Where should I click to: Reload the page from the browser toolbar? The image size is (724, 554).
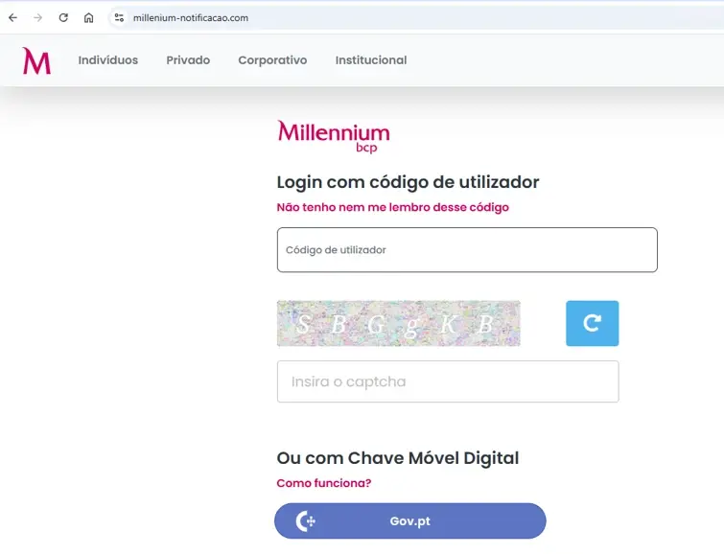pyautogui.click(x=63, y=17)
